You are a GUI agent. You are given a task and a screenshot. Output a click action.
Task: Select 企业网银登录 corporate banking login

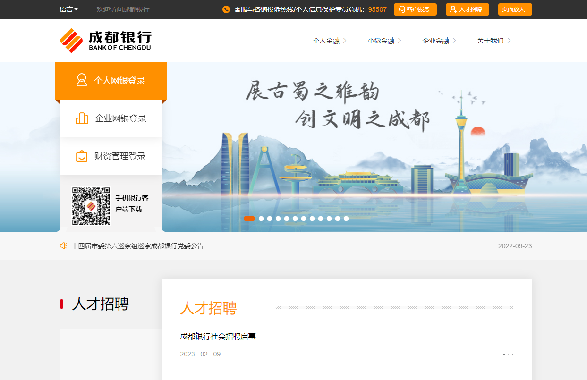pos(111,118)
